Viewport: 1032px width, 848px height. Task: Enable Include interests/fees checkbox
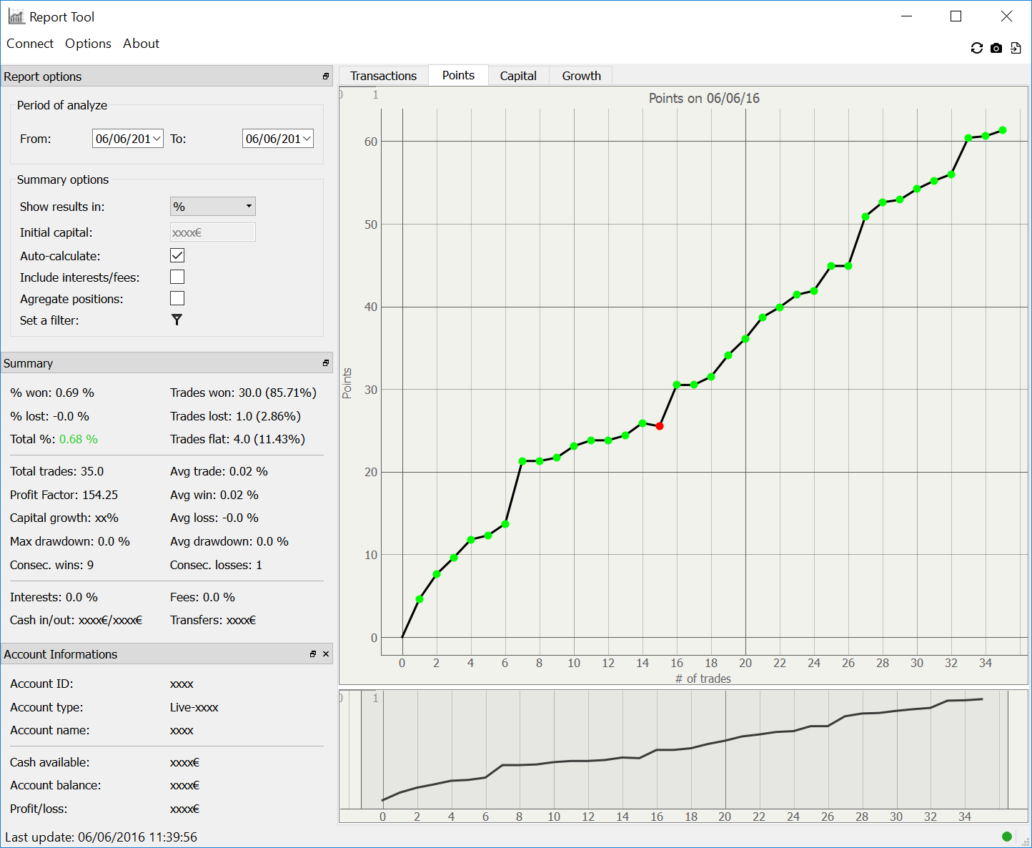point(177,277)
